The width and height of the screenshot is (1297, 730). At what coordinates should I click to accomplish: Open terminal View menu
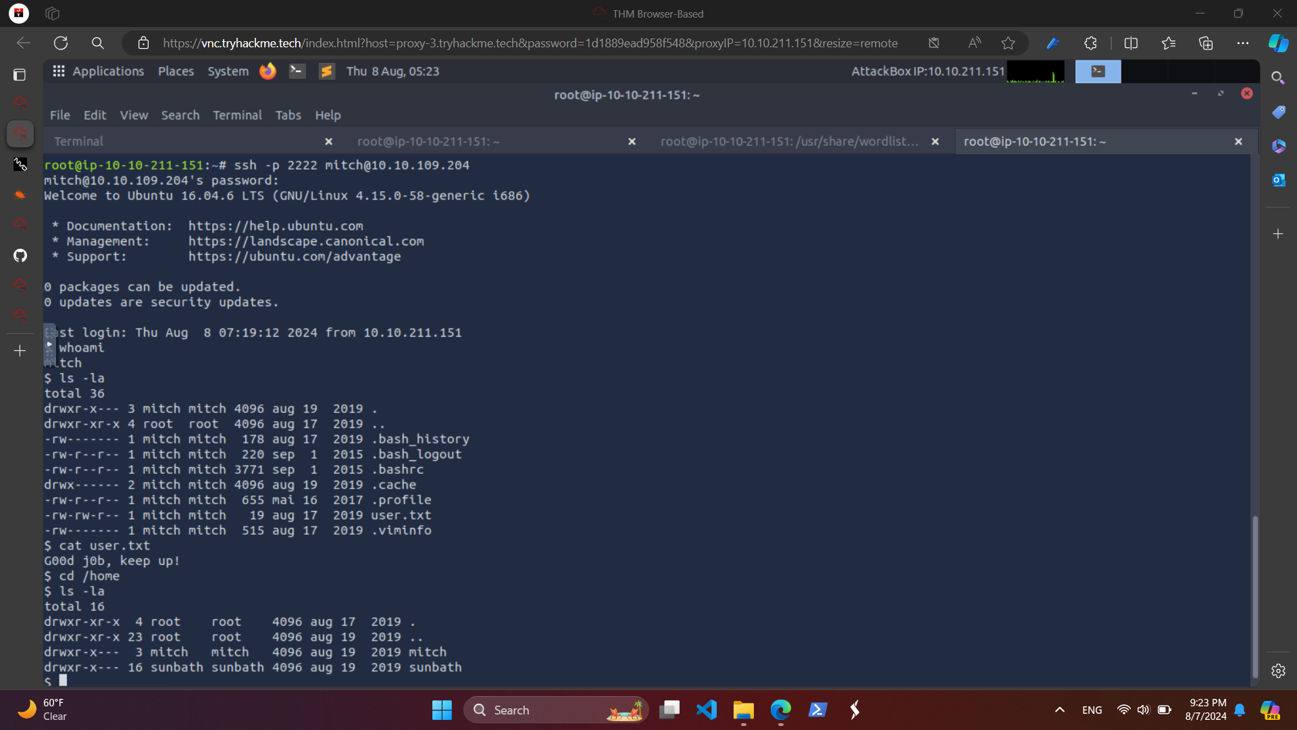(134, 115)
